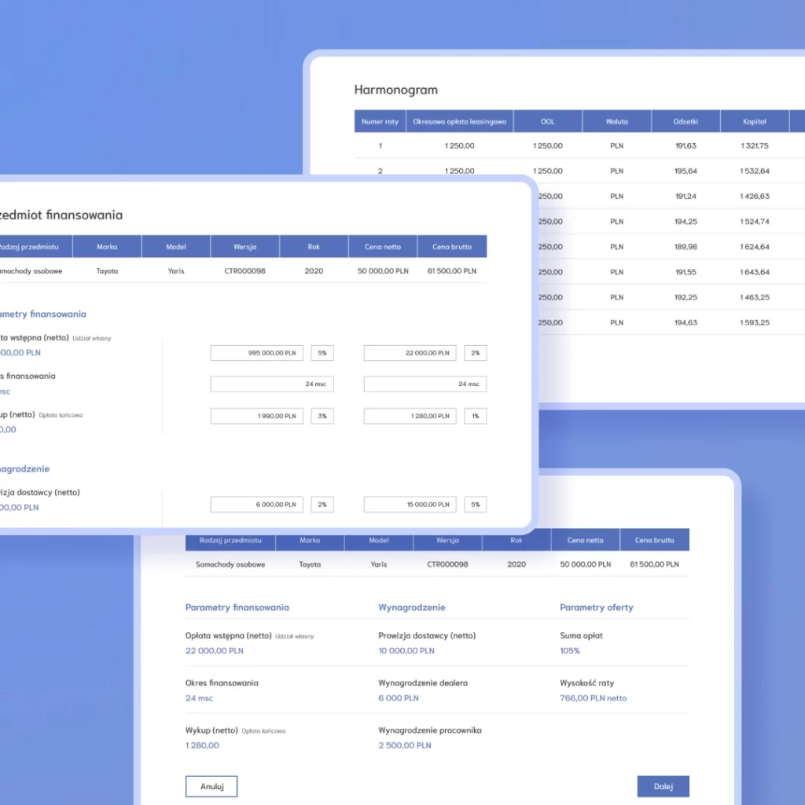The height and width of the screenshot is (805, 805).
Task: Sort by the Odsetki column header
Action: pyautogui.click(x=686, y=122)
